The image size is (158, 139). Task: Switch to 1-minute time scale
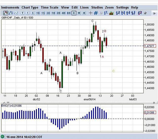[28, 13]
